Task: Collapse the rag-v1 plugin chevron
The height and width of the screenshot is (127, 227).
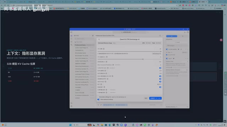Action: pos(188,59)
